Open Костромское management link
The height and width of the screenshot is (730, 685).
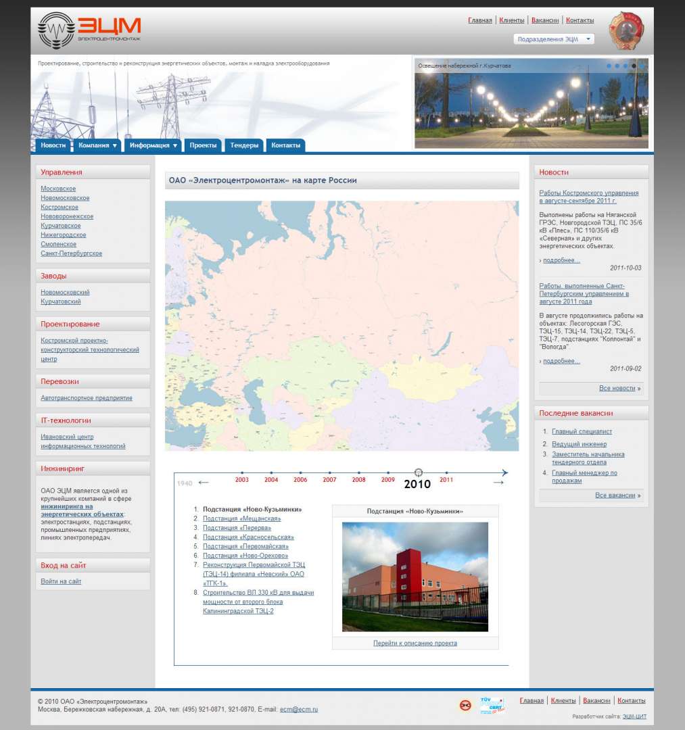[60, 208]
